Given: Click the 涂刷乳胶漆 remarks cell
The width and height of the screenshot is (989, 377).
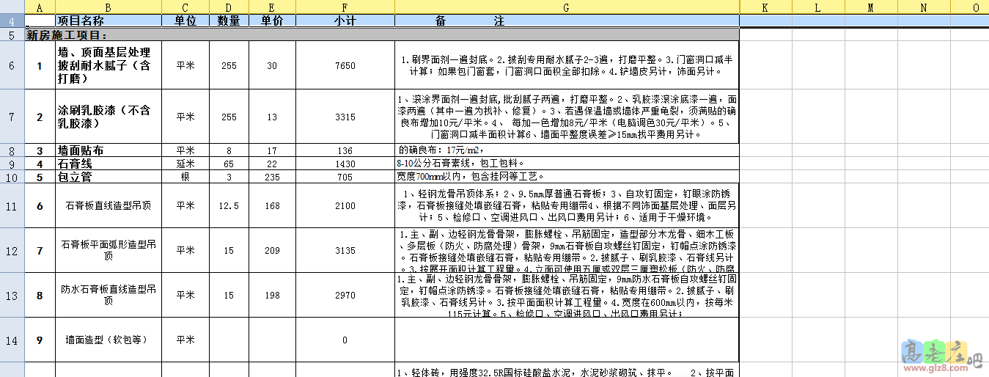Looking at the screenshot, I should click(566, 117).
